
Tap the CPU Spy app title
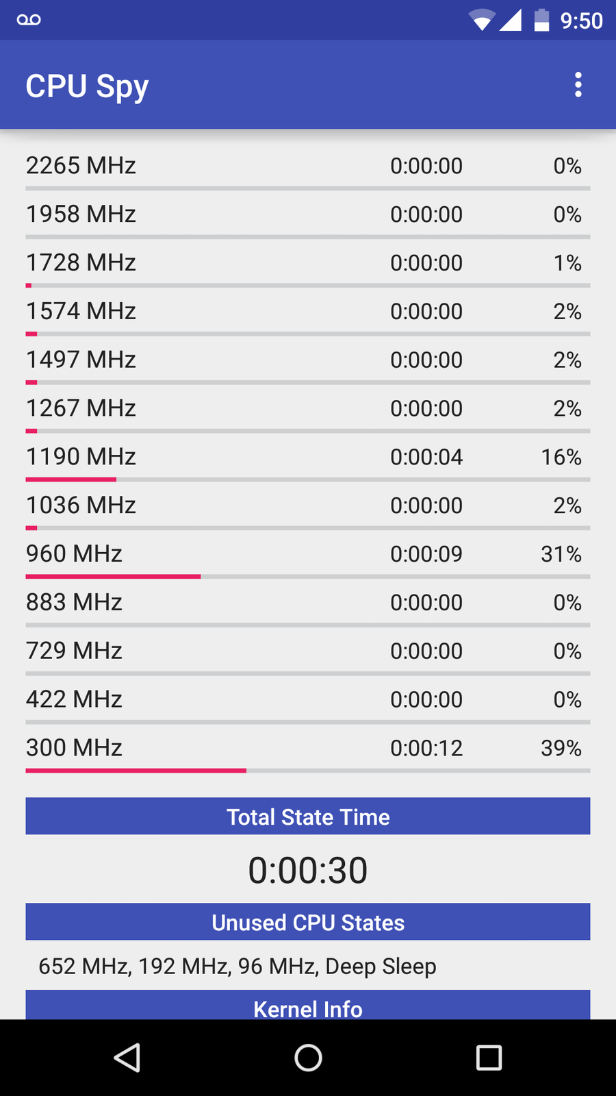pos(87,86)
